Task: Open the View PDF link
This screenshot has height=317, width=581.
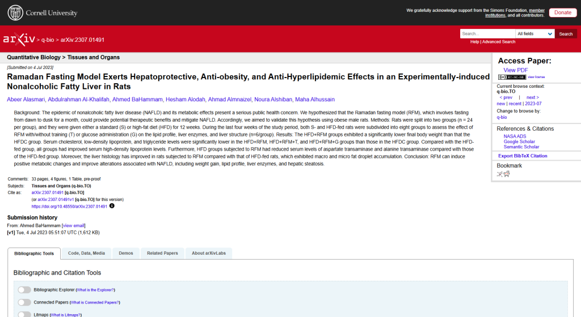Action: 516,70
